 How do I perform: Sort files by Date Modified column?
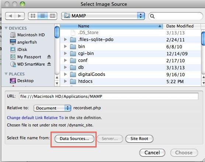tap(181, 26)
